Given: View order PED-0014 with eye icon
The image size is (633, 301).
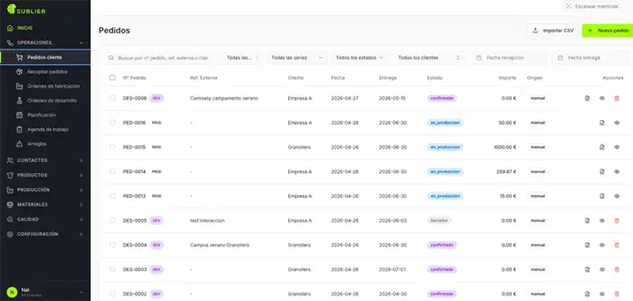Looking at the screenshot, I should point(616,171).
